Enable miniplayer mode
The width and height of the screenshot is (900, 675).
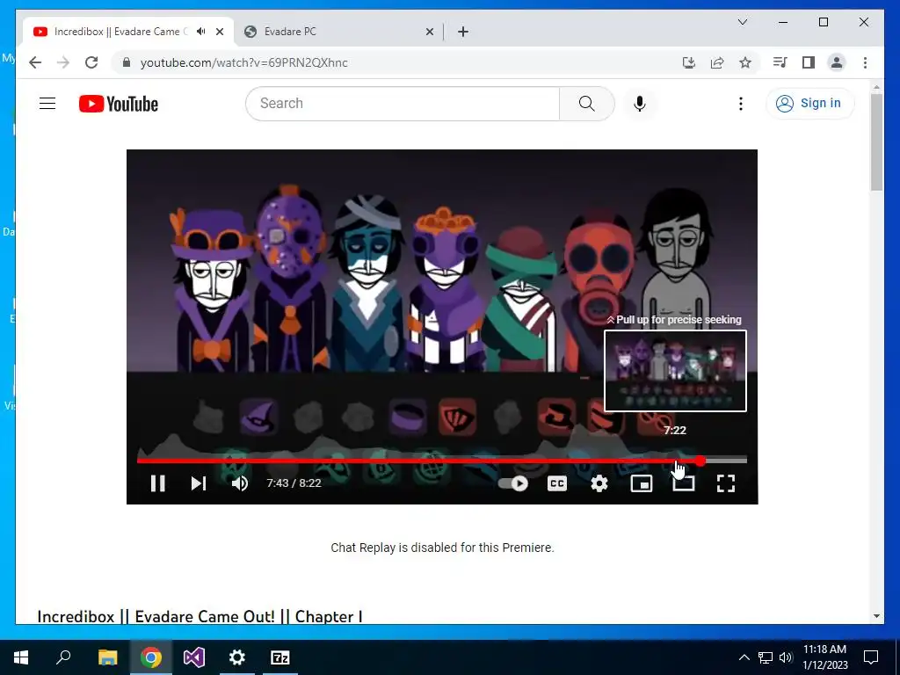641,483
